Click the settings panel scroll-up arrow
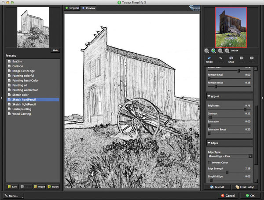264x200 pixels. click(x=256, y=69)
